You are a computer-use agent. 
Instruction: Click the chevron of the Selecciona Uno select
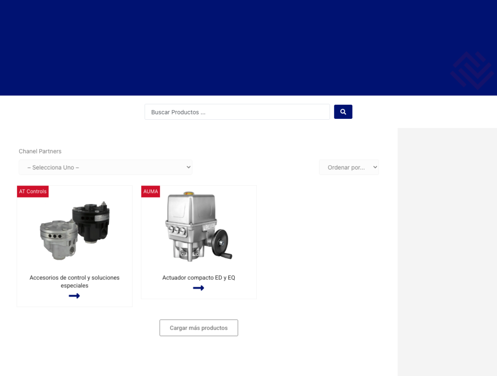(188, 167)
